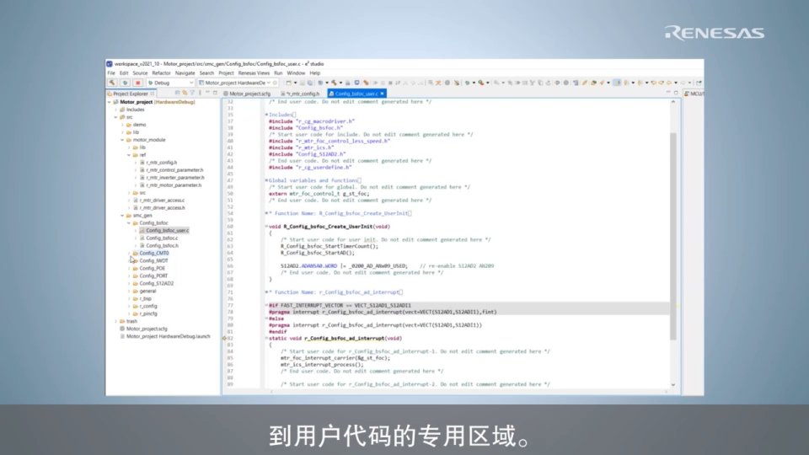
Task: Open the Help menu
Action: pyautogui.click(x=314, y=73)
